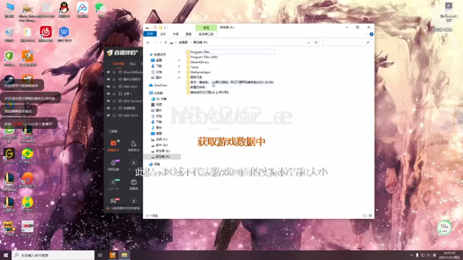
Task: Lock the NBA 2K21 source
Action: pos(114,87)
